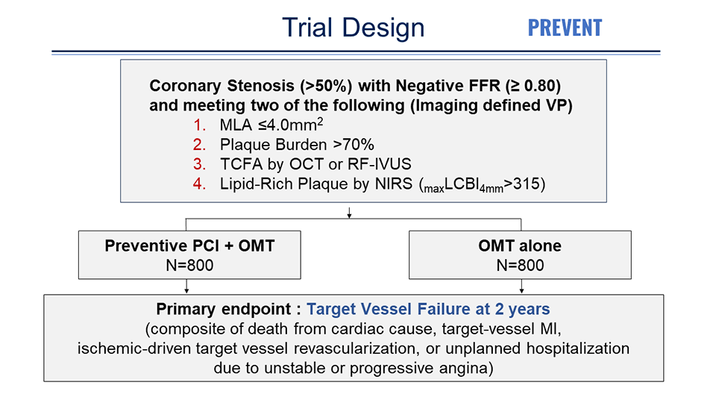Click the arrow beneath Preventive PCI box

(x=186, y=287)
